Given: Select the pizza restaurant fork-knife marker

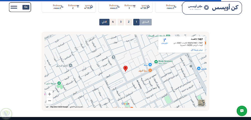Looking at the screenshot, I should pyautogui.click(x=150, y=70).
